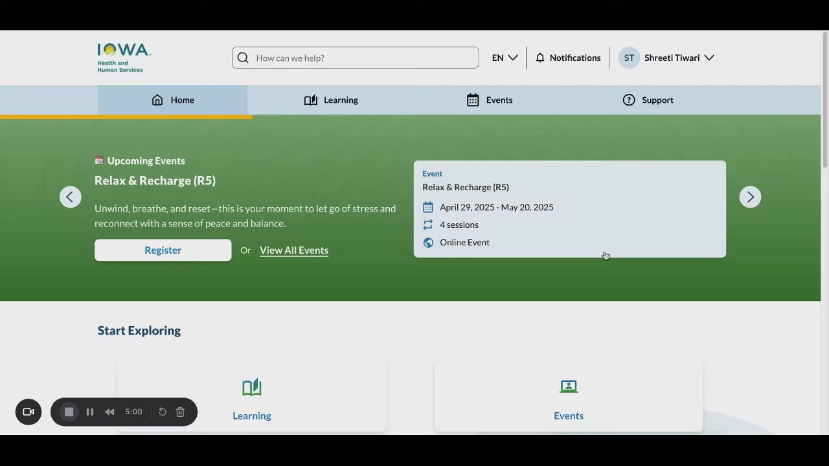829x466 pixels.
Task: Open the Home tab
Action: click(172, 100)
